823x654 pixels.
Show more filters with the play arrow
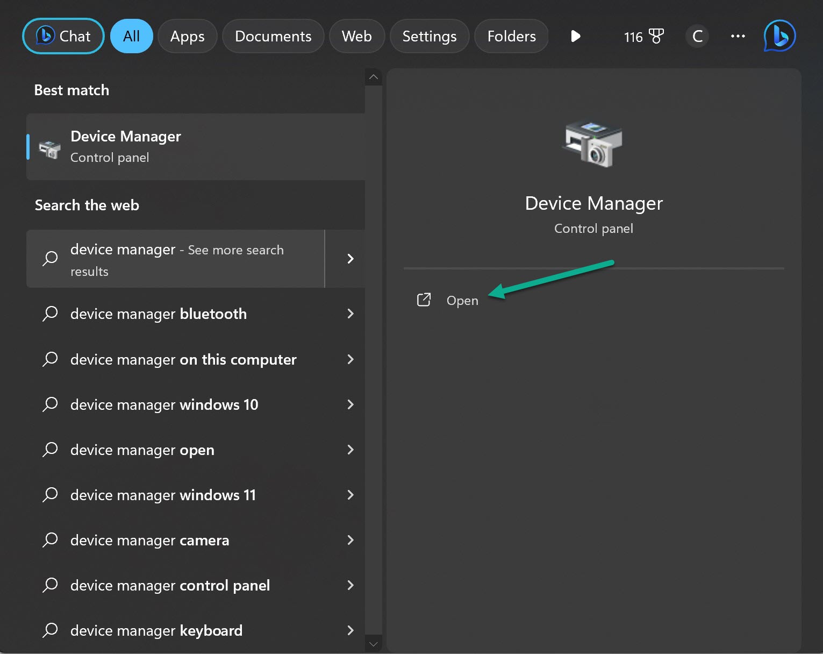pos(575,36)
